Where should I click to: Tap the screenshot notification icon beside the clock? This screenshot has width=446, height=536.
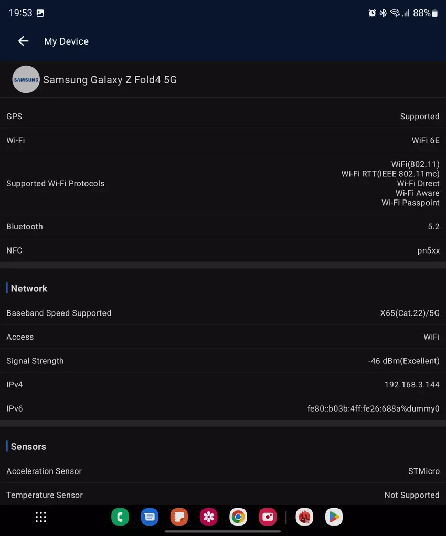(x=40, y=13)
